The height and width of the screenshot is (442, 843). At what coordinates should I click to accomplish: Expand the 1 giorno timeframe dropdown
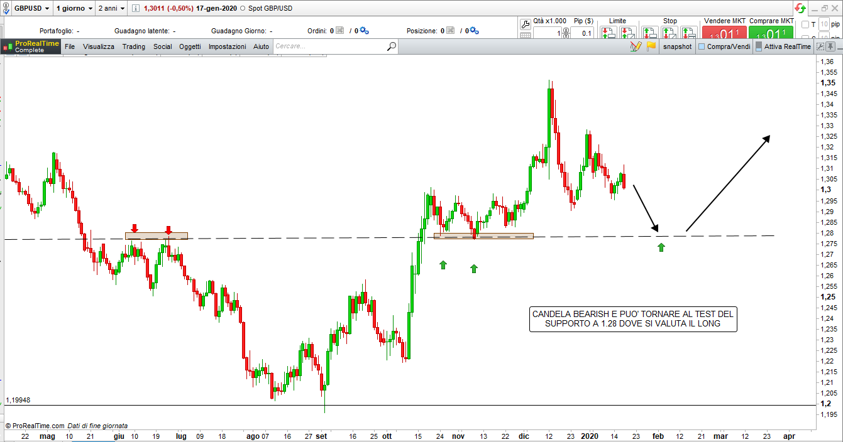(74, 8)
